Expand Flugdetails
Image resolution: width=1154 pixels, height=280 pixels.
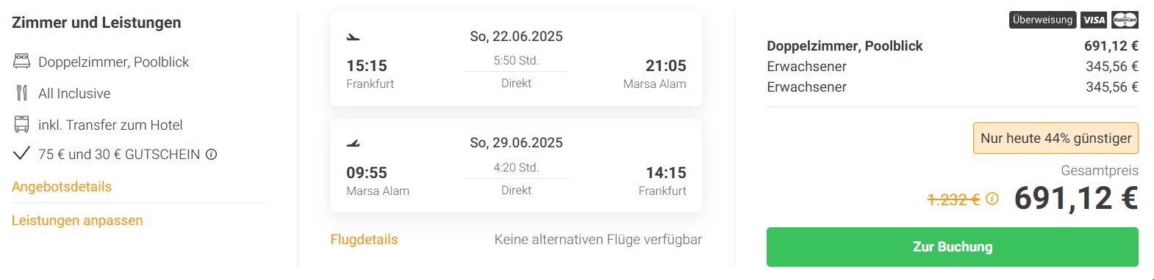click(364, 240)
